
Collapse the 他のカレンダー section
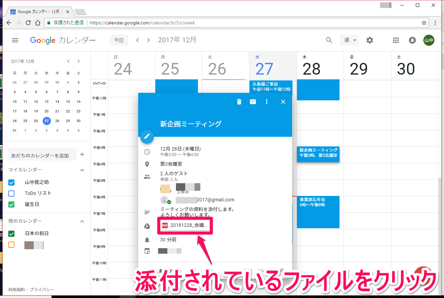pos(82,221)
